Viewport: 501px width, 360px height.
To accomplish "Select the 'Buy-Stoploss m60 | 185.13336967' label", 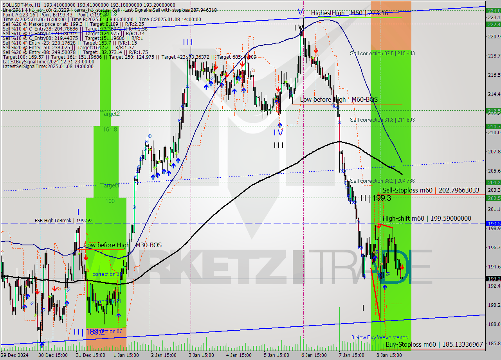I will click(x=434, y=344).
